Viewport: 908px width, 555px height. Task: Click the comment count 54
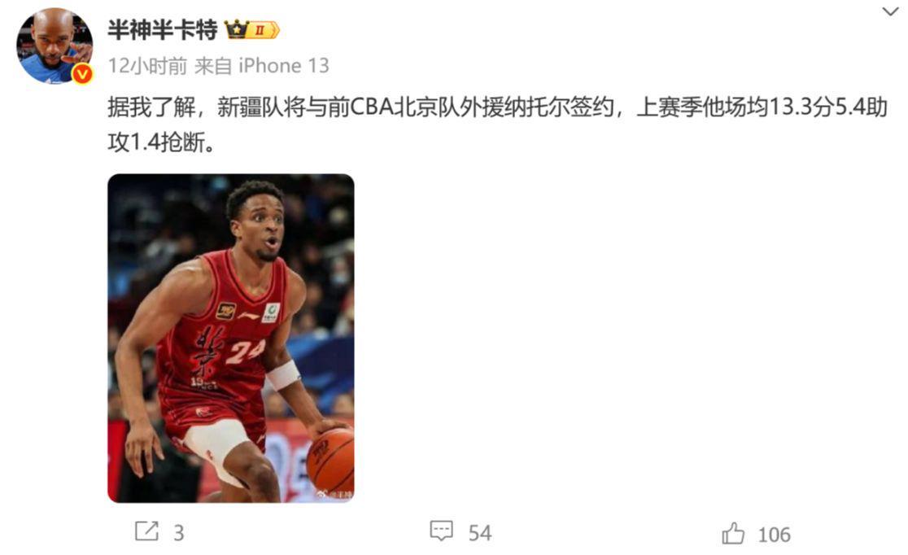(480, 533)
